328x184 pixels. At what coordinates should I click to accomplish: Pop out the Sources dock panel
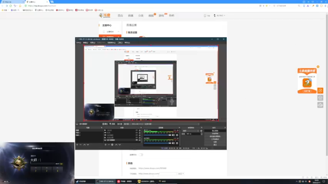[x=141, y=128]
